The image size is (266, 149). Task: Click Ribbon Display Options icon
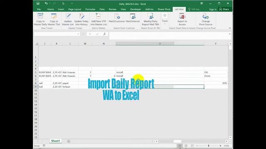202,3
